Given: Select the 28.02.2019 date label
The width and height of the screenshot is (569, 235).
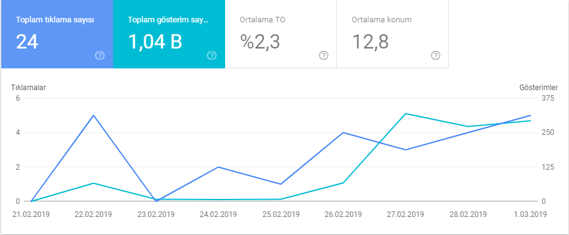Looking at the screenshot, I should tap(468, 214).
